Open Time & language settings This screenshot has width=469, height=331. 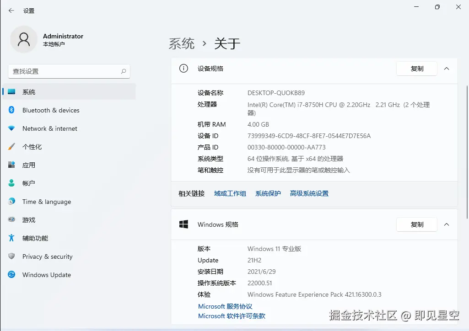point(69,202)
